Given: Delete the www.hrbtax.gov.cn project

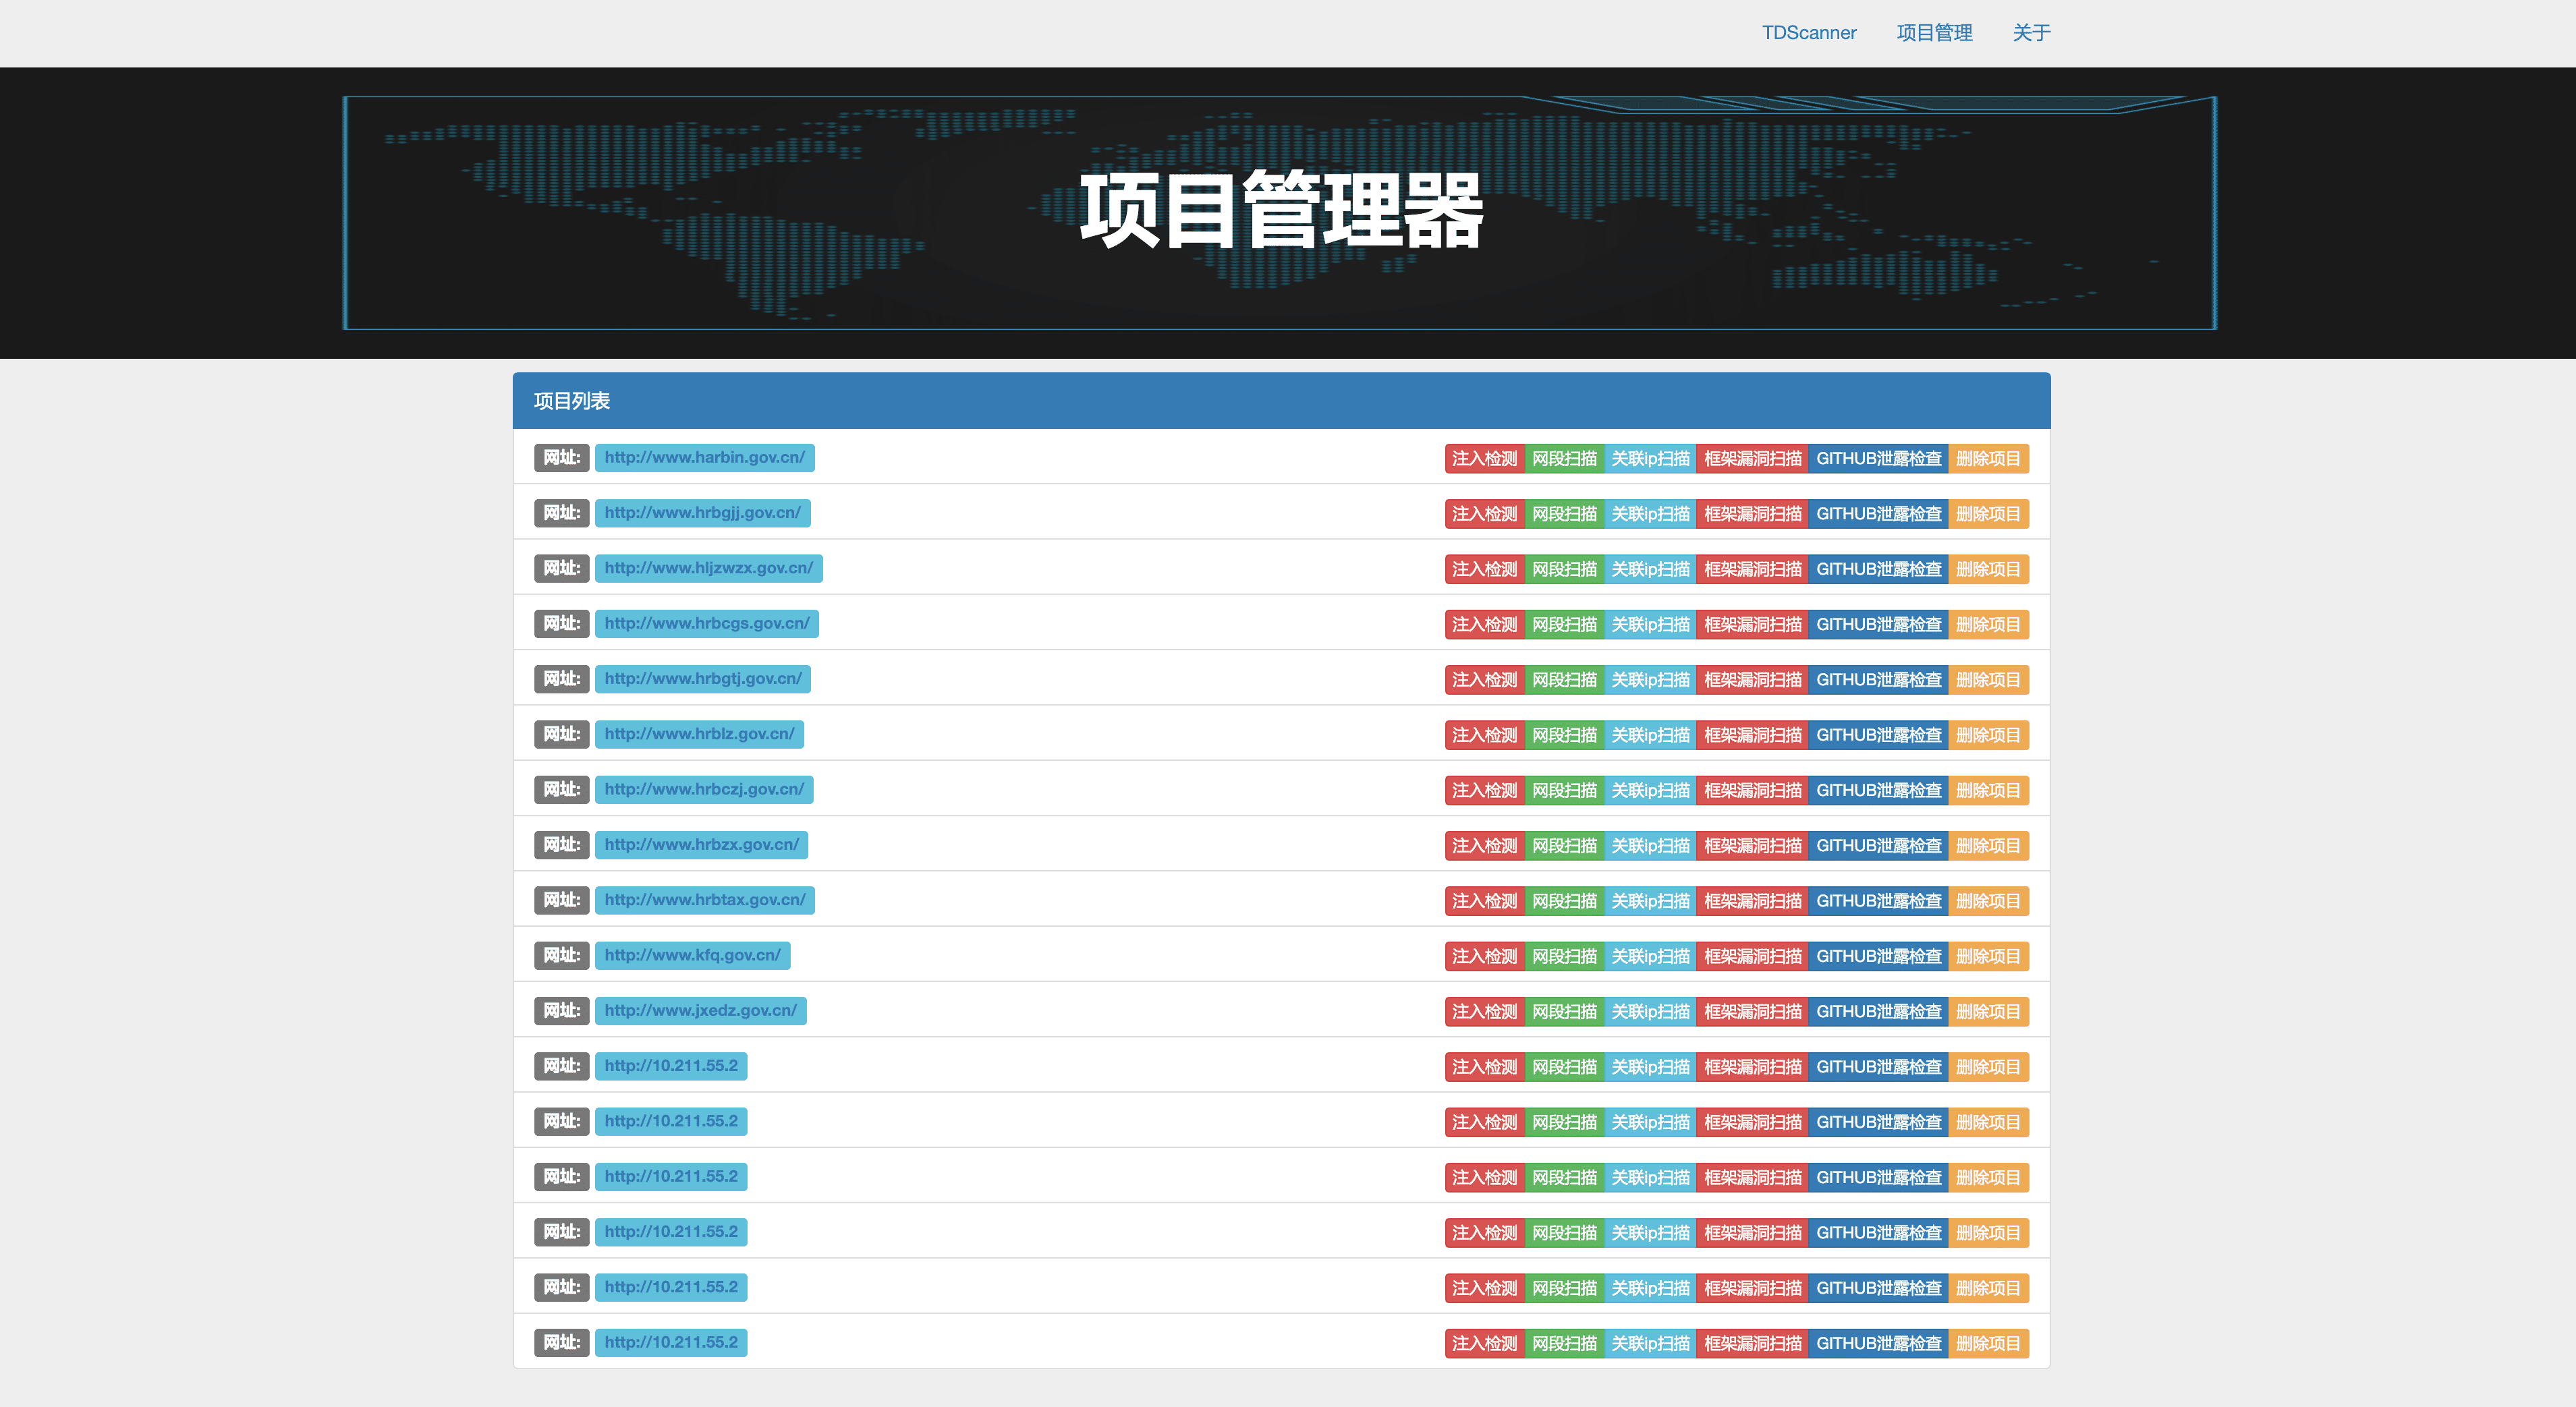Looking at the screenshot, I should [x=1988, y=901].
